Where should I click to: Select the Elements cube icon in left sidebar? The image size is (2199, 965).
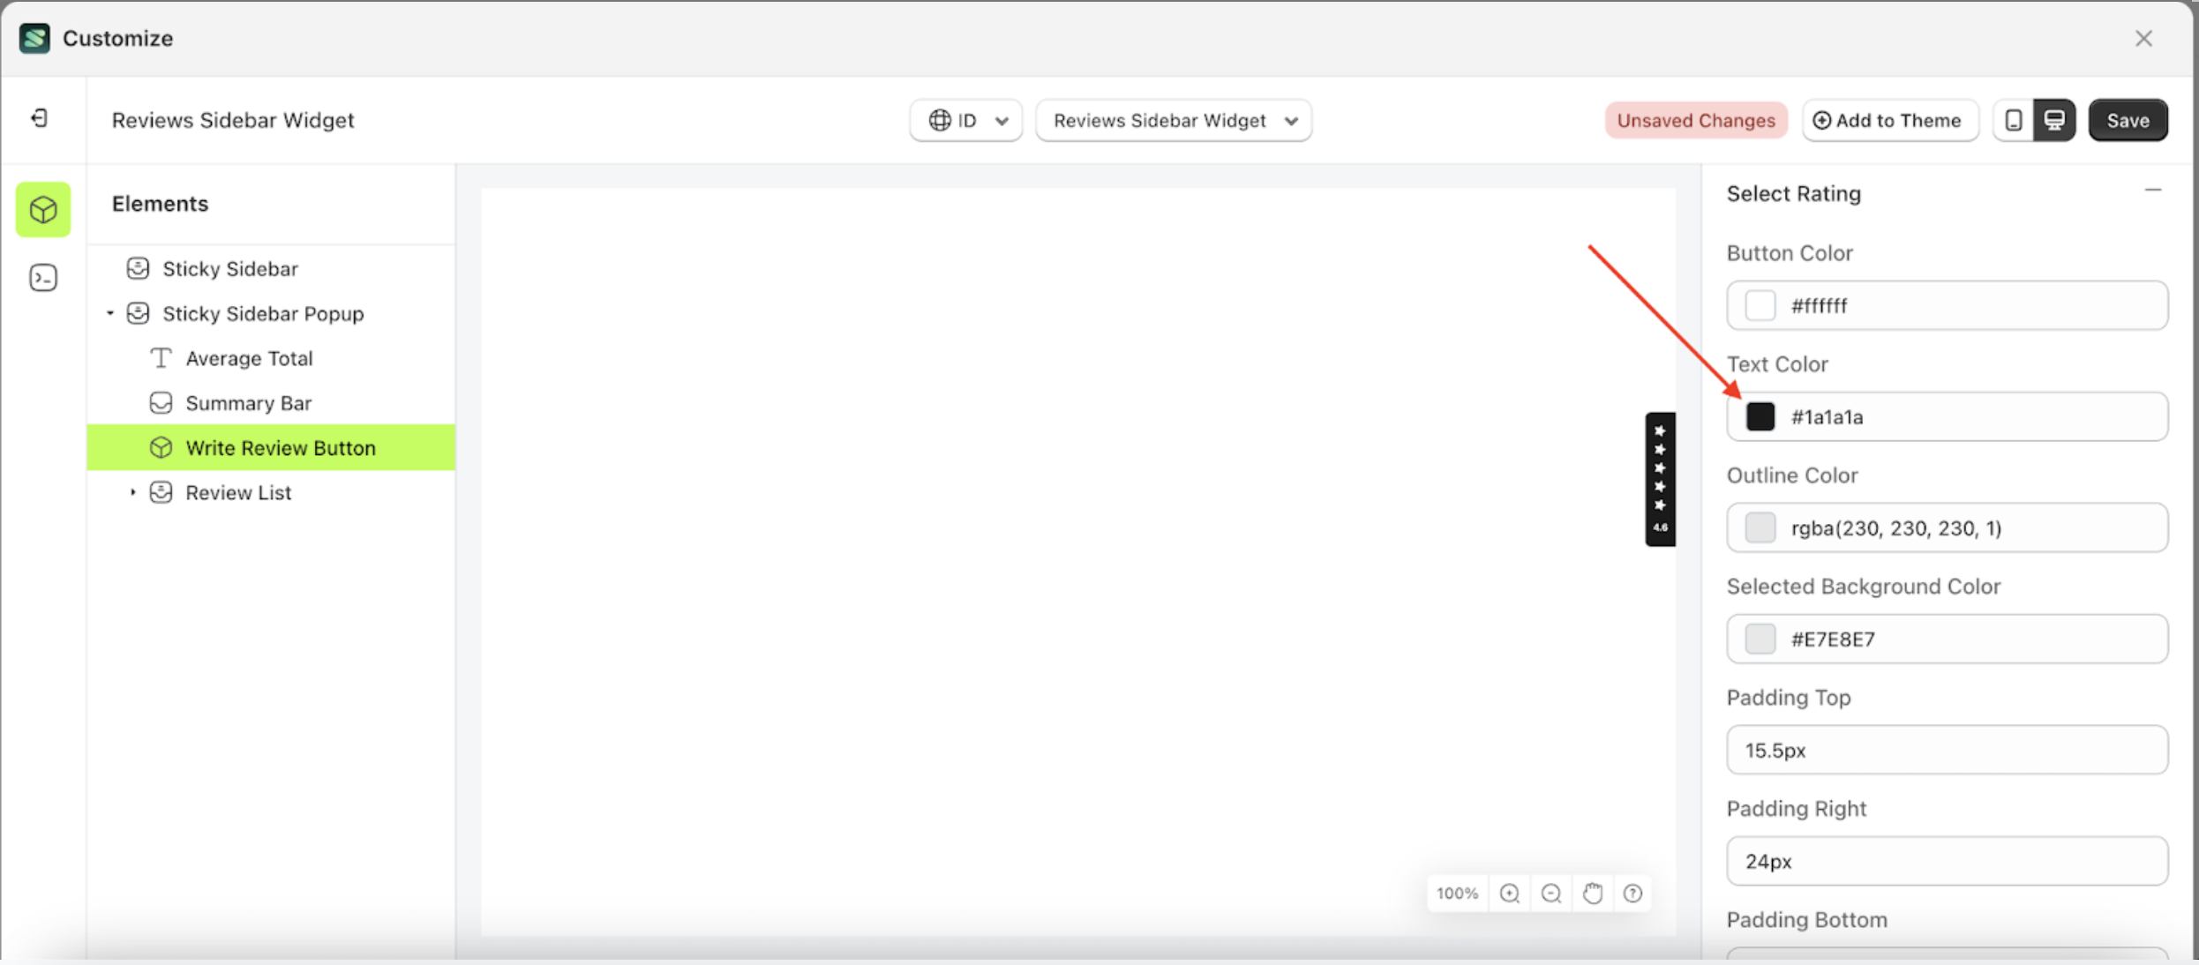tap(42, 209)
